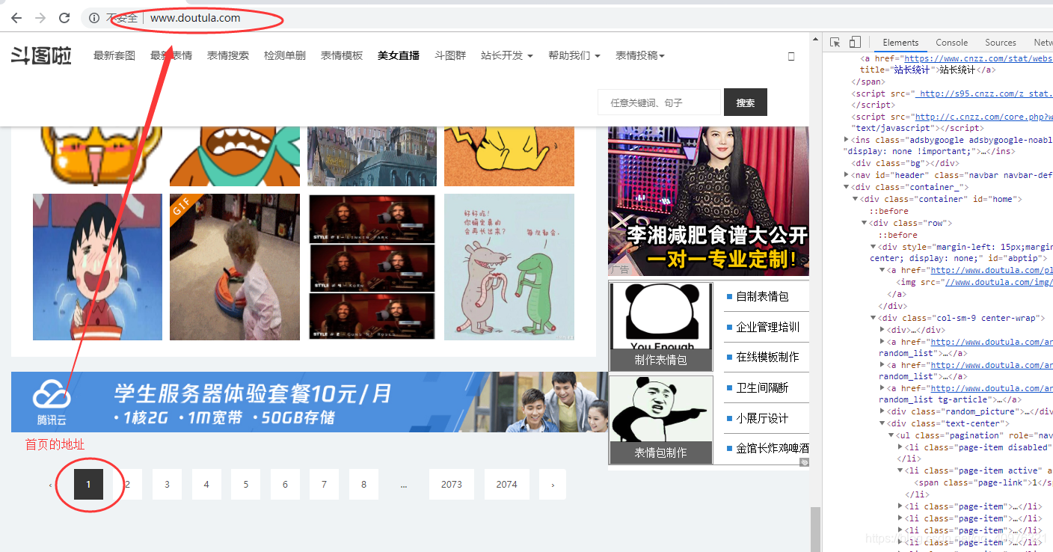Expand the li page-item disabled node
Viewport: 1053px width, 552px height.
click(900, 447)
